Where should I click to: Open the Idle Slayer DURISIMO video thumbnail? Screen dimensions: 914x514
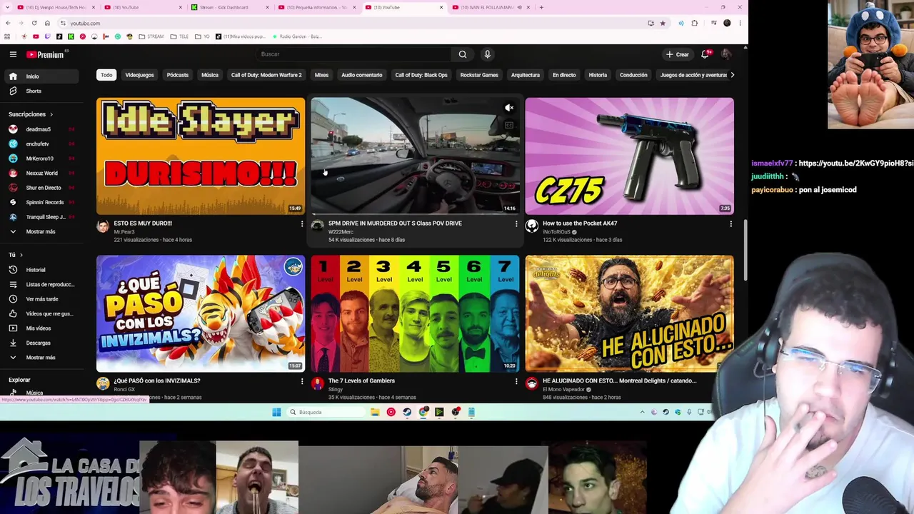(x=201, y=156)
